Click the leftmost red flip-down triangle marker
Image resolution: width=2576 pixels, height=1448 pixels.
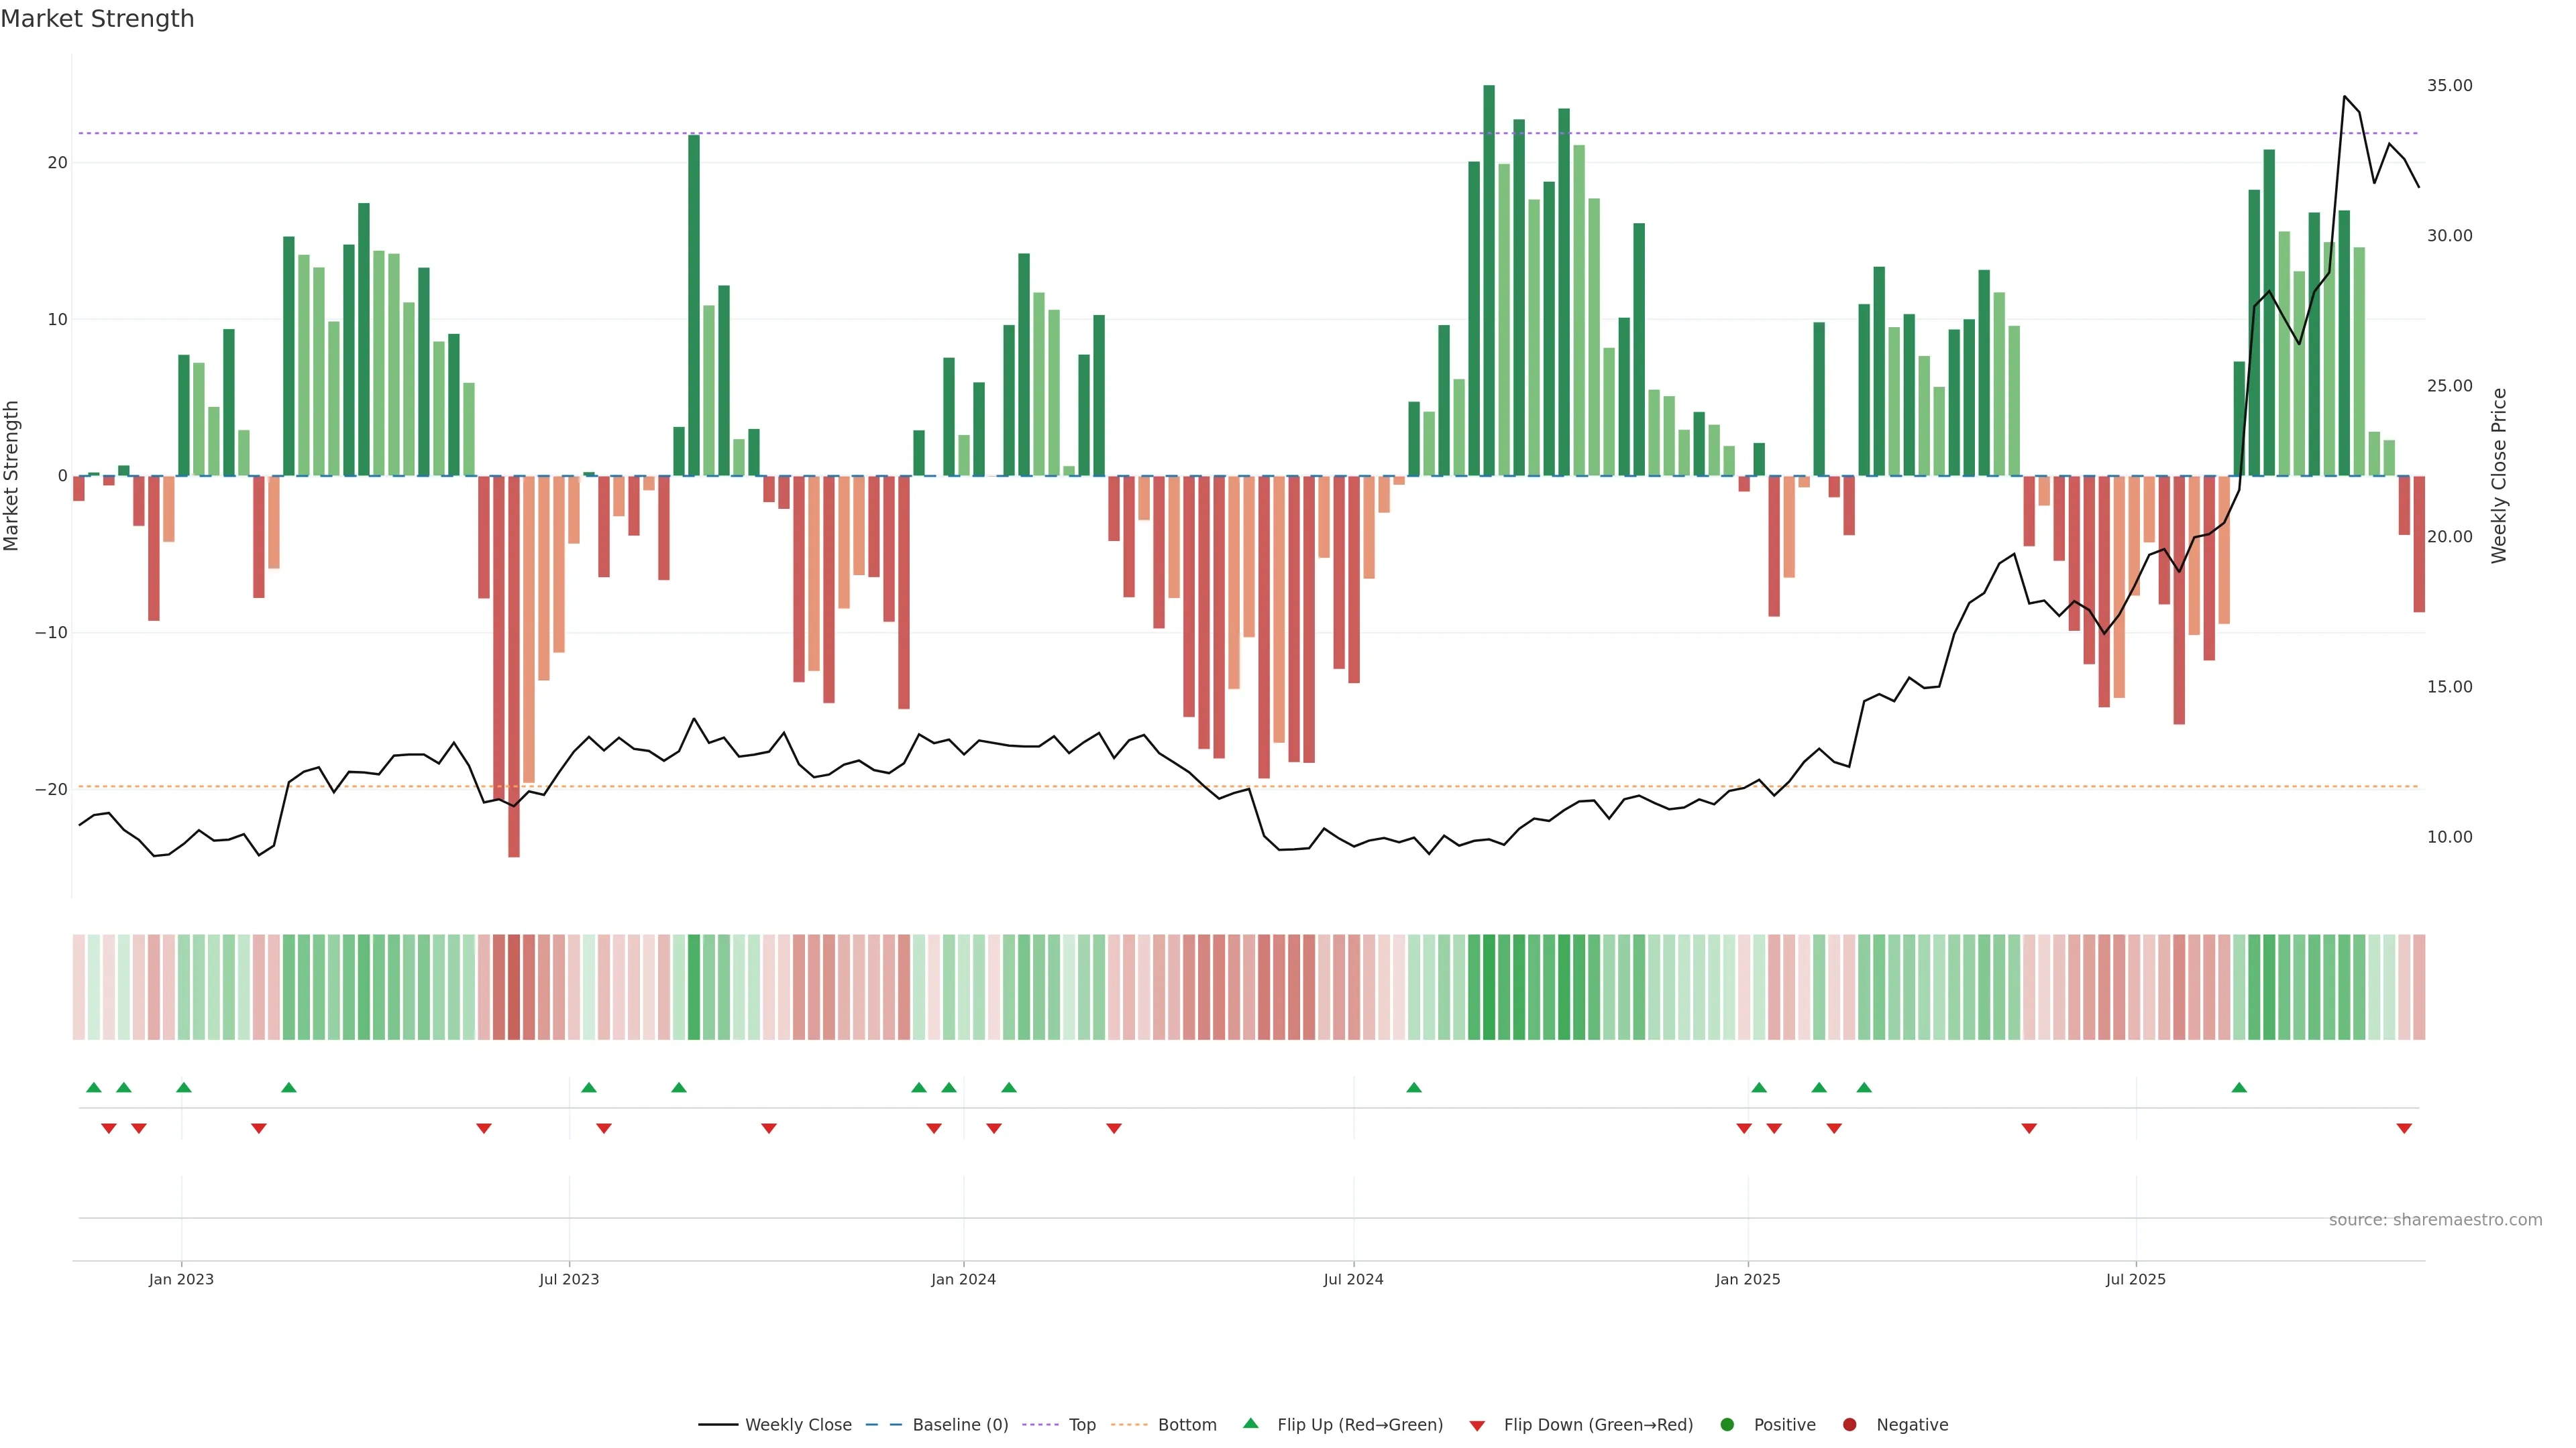coord(109,1128)
